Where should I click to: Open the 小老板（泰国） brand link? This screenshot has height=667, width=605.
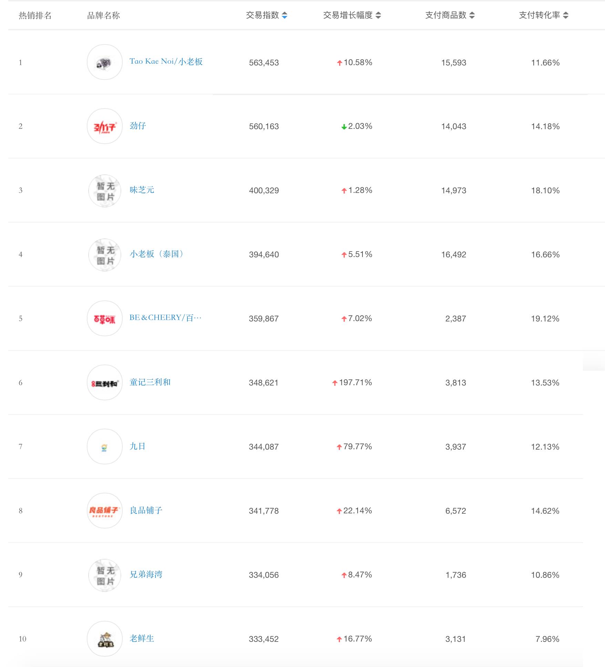pyautogui.click(x=157, y=254)
